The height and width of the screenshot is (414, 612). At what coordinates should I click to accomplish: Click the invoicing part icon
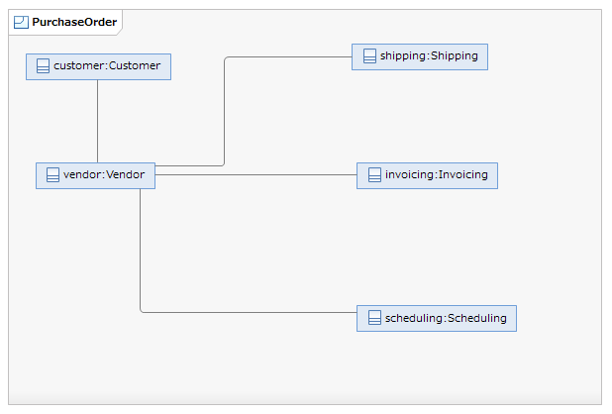pos(374,175)
